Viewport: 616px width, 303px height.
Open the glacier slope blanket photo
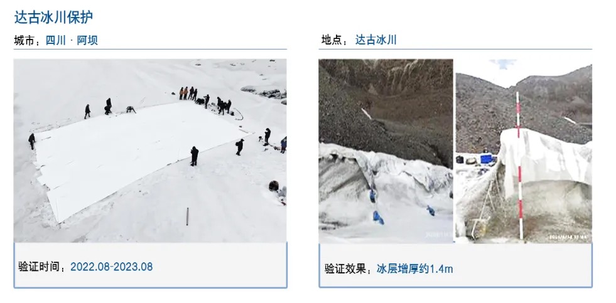(x=386, y=151)
